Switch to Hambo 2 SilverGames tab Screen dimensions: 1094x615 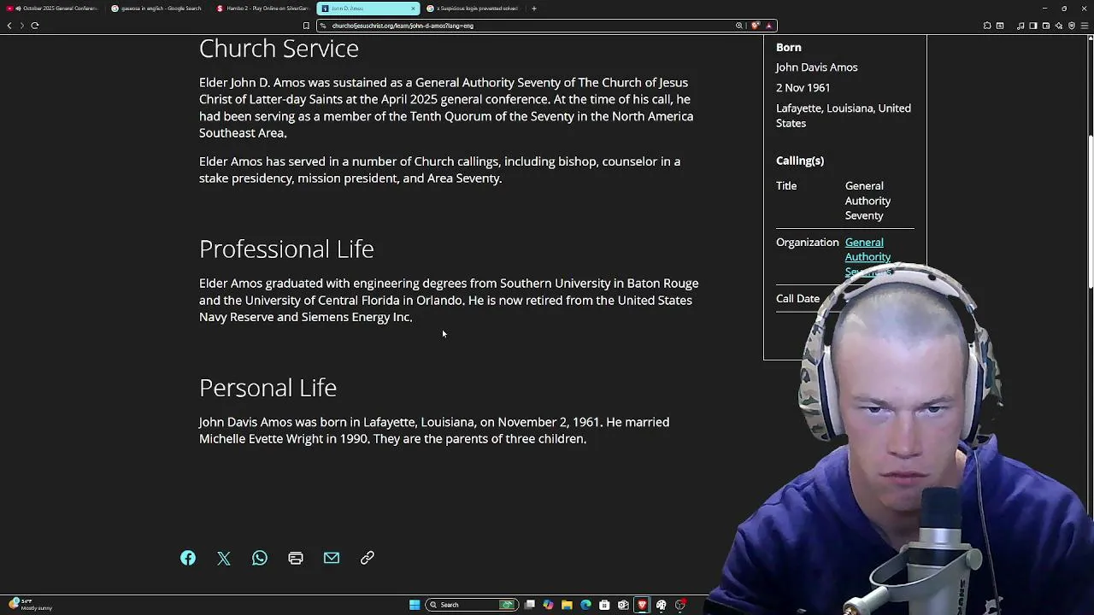(262, 9)
